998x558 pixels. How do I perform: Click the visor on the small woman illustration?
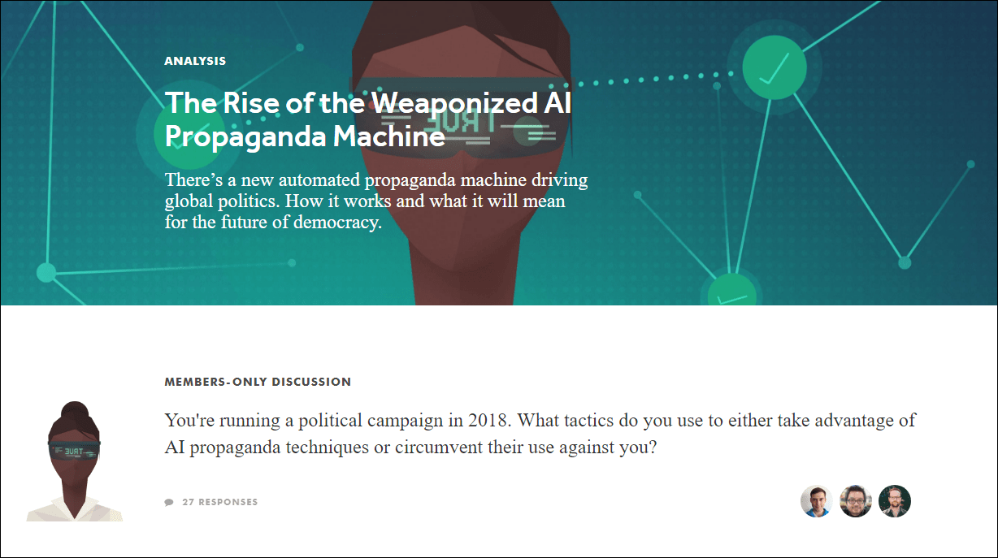(x=74, y=449)
